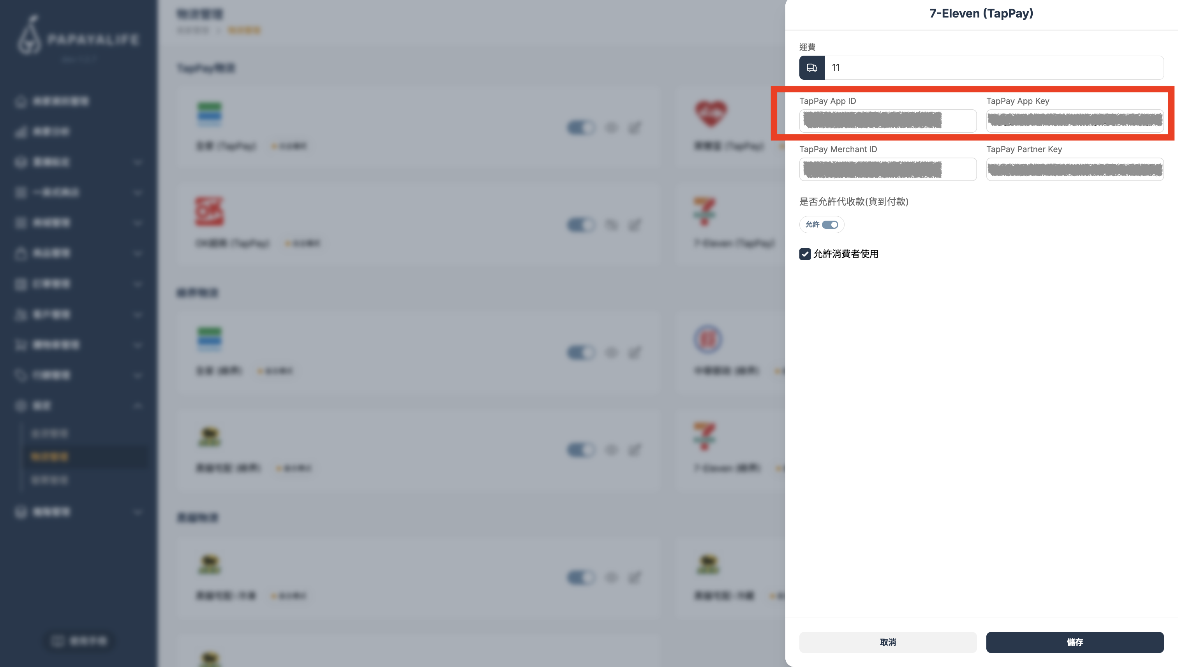
Task: Click the truck icon beside 運費 field
Action: [x=811, y=68]
